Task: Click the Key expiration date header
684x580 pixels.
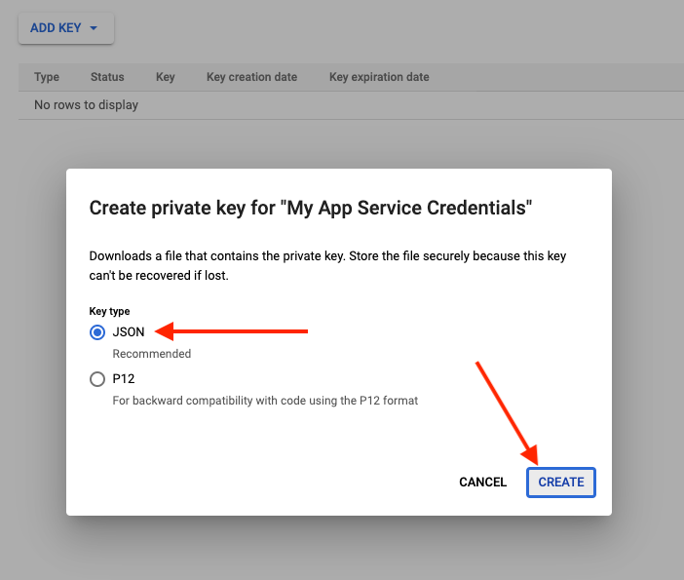Action: (379, 77)
